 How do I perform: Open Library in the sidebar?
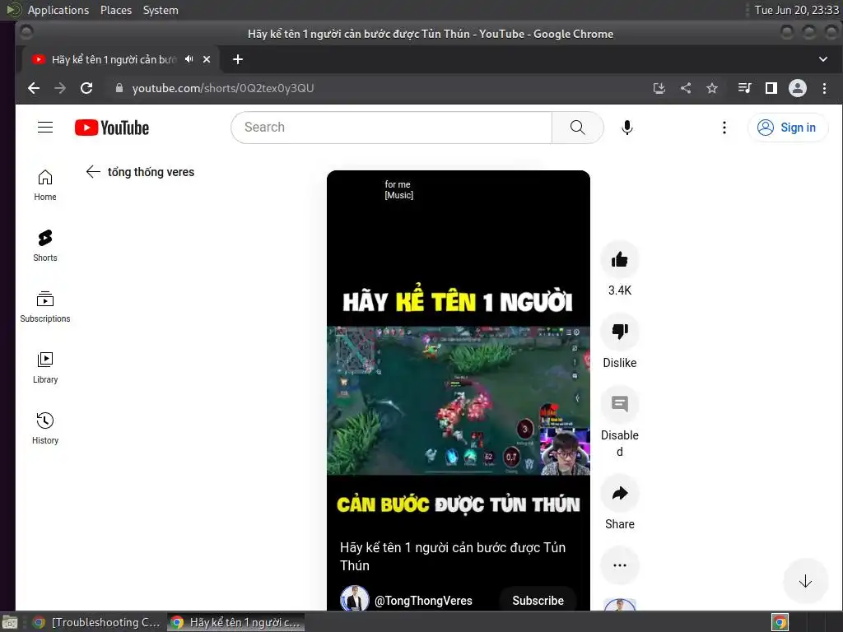click(x=45, y=368)
